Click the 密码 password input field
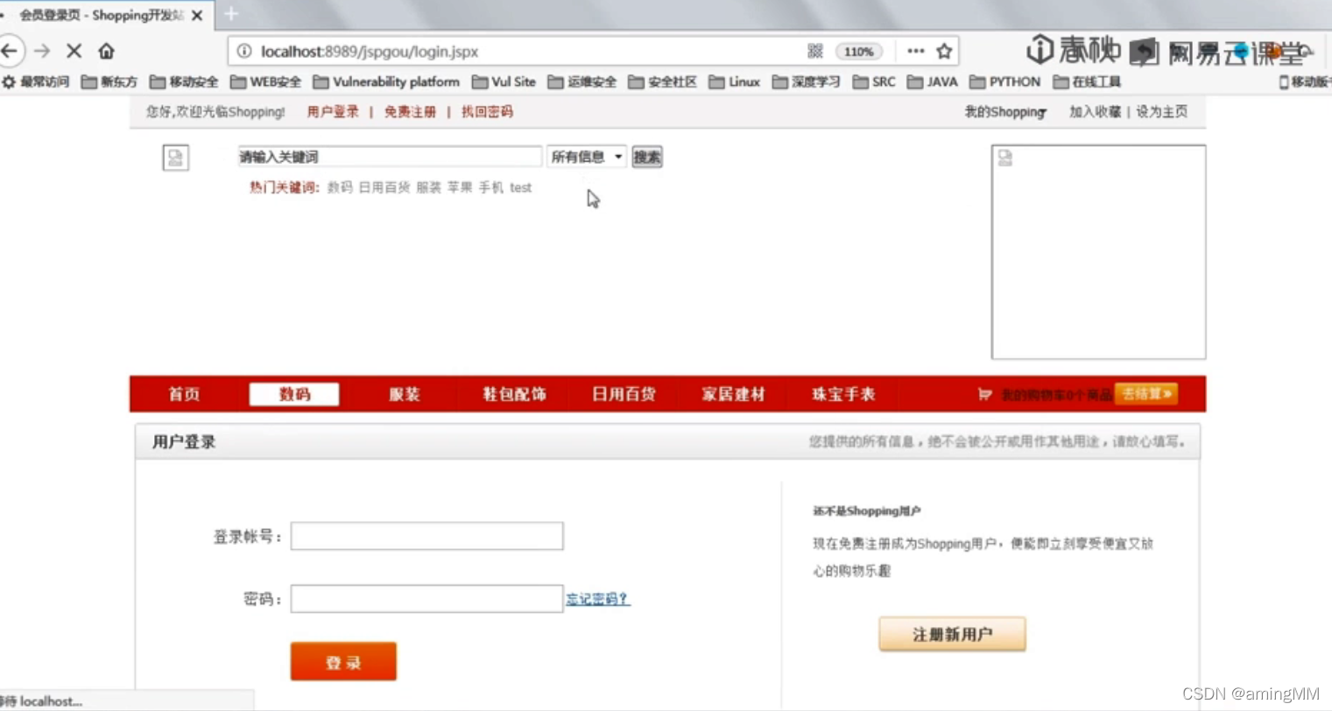 (x=426, y=599)
